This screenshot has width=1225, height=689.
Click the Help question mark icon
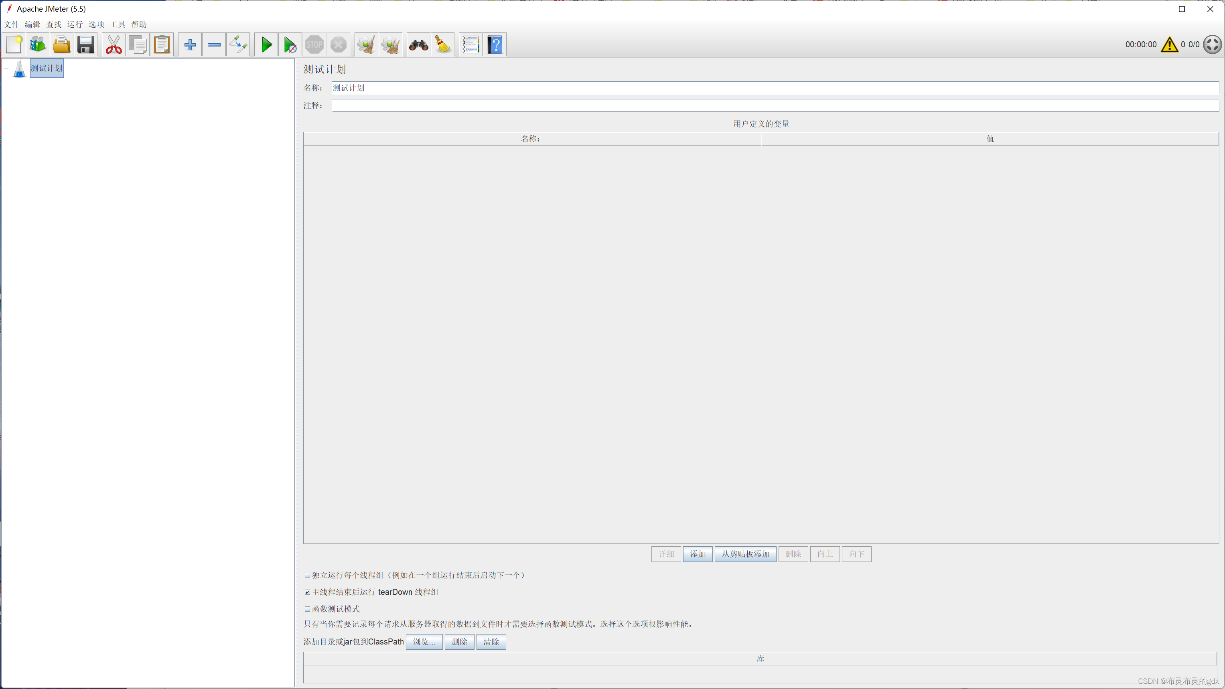pos(495,44)
